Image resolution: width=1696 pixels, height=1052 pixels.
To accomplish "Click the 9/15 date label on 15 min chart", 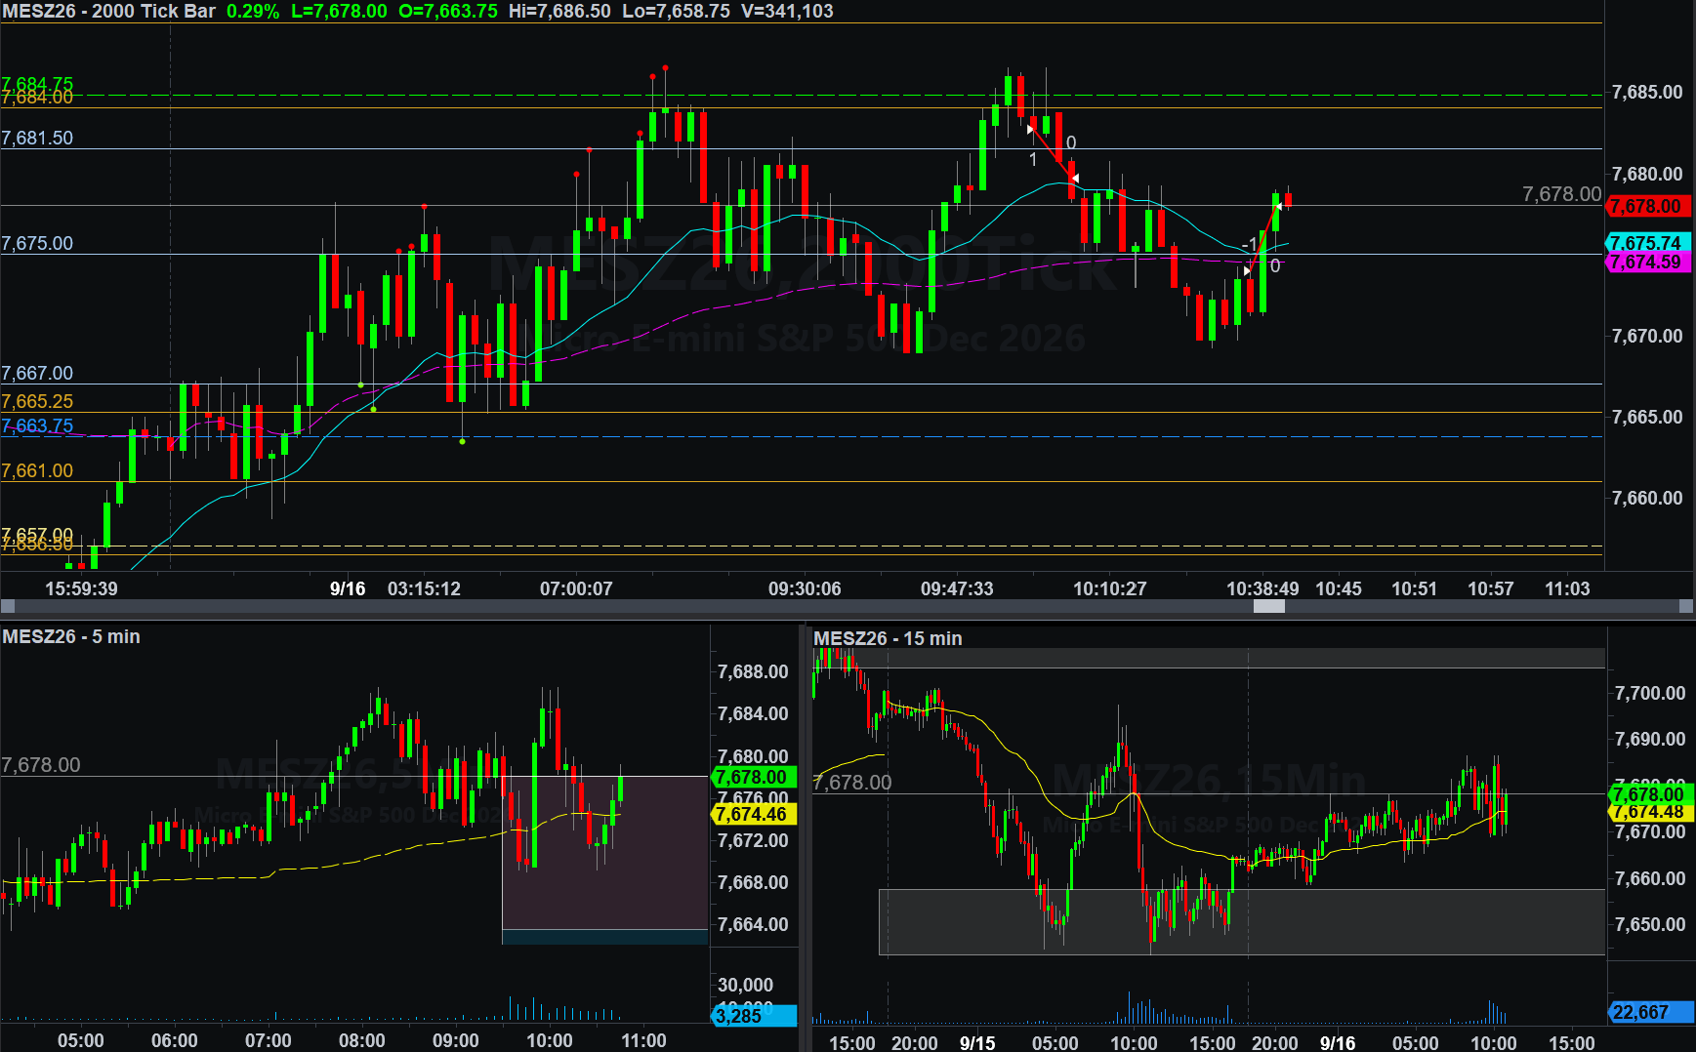I will (977, 1042).
